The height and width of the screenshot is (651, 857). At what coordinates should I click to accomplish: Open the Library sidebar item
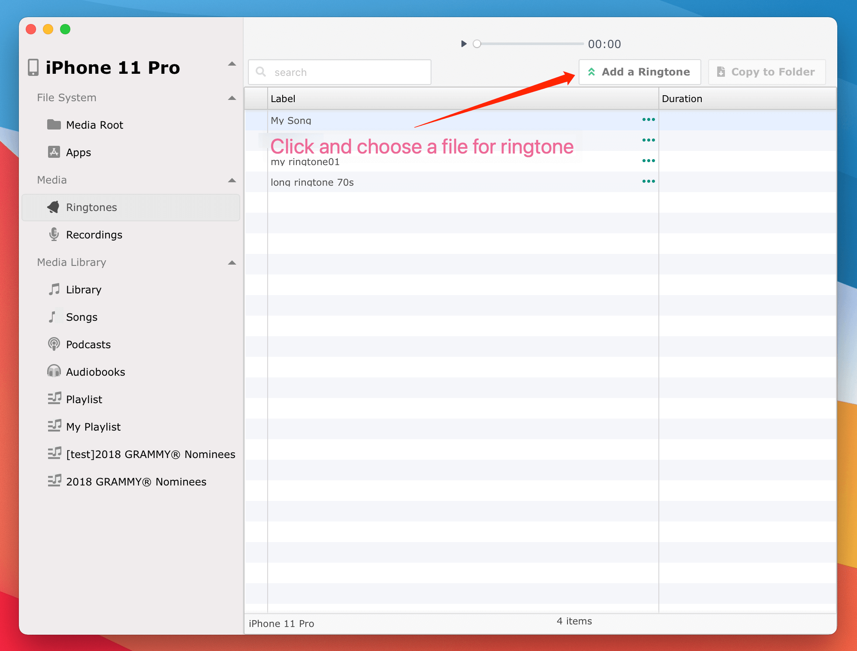131,289
